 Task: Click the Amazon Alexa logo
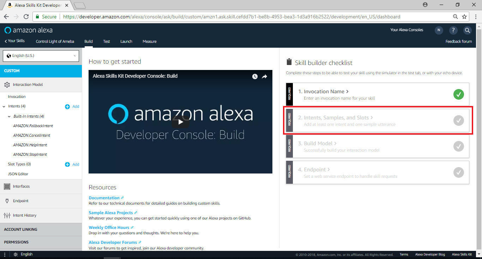click(29, 30)
